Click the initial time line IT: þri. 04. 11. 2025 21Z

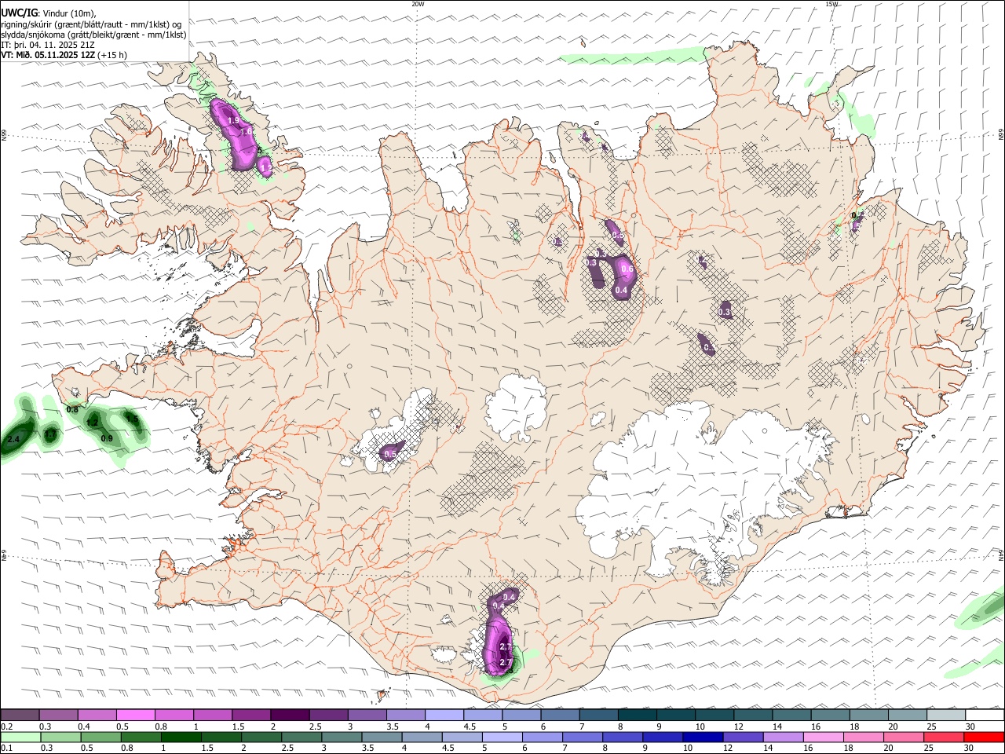(x=48, y=45)
